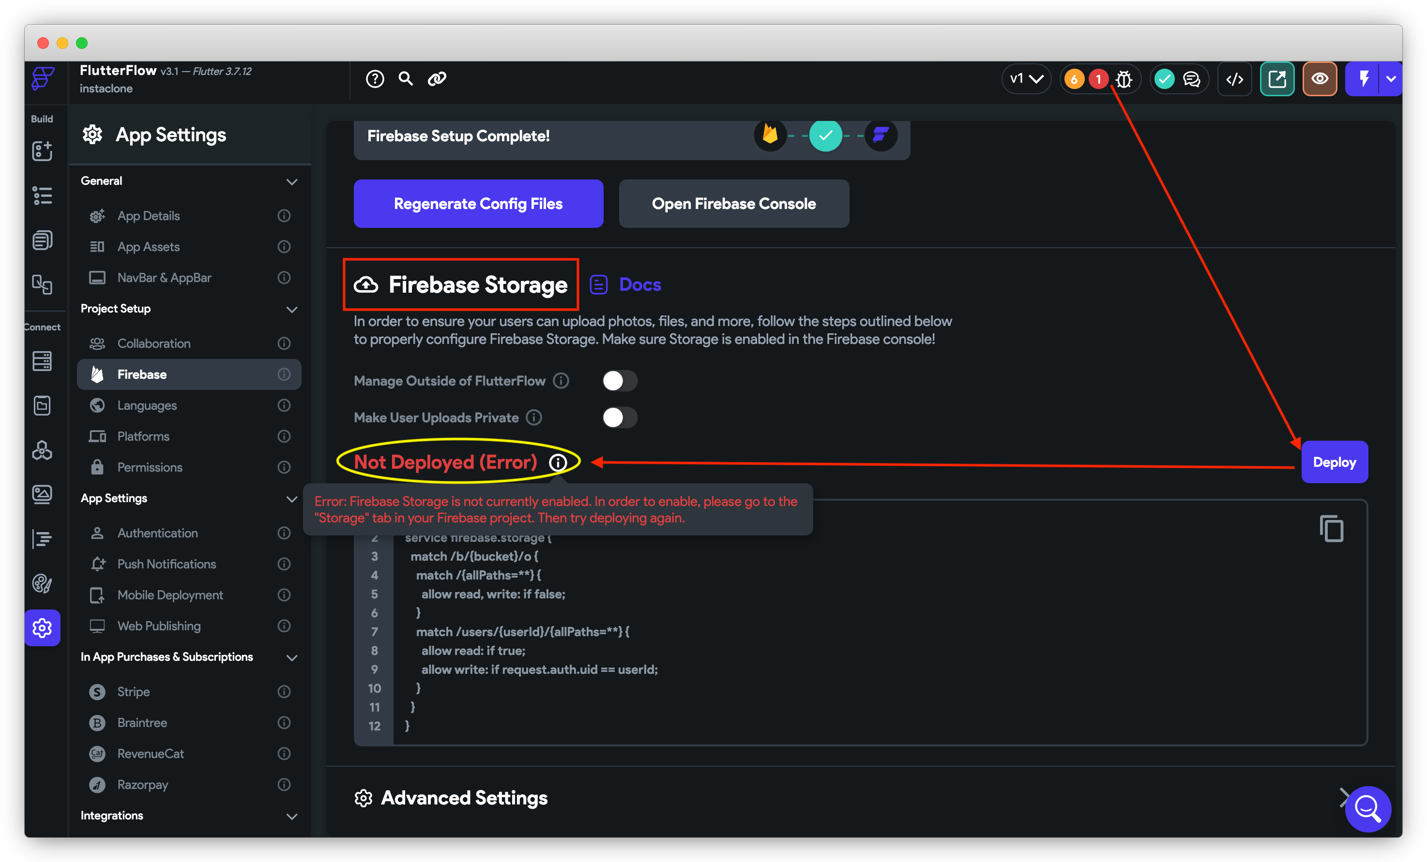Click the red 1 errors badge
Image resolution: width=1427 pixels, height=862 pixels.
click(1098, 79)
